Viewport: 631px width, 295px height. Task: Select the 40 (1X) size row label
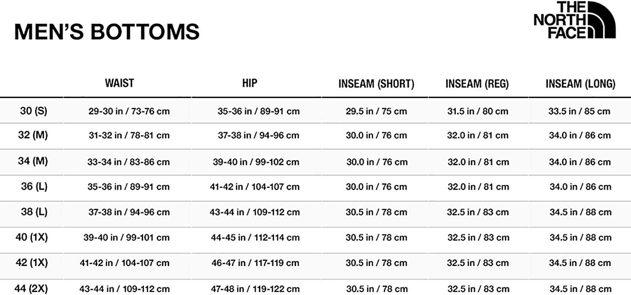click(32, 237)
